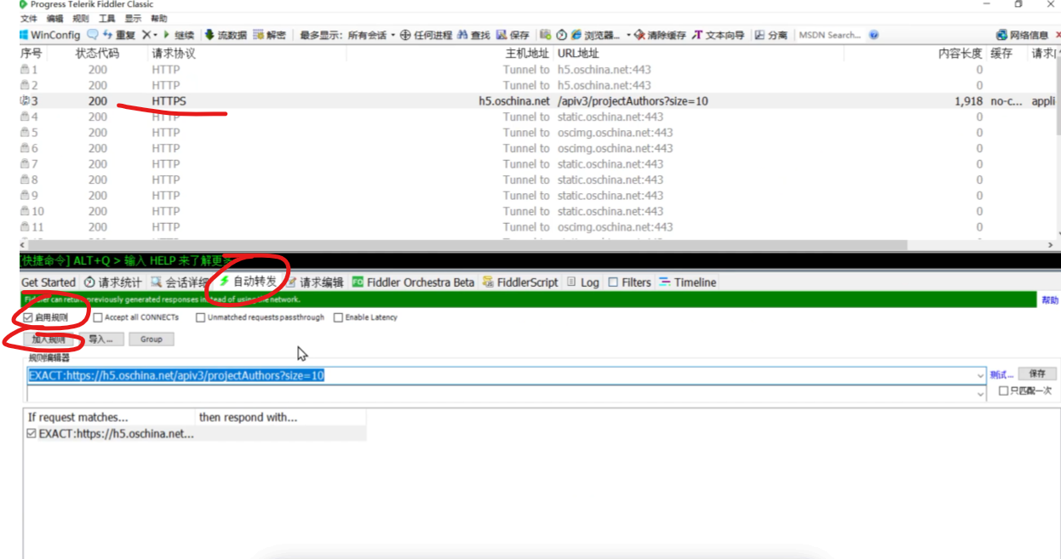Image resolution: width=1061 pixels, height=559 pixels.
Task: Click the comment speech bubble icon
Action: click(x=92, y=35)
